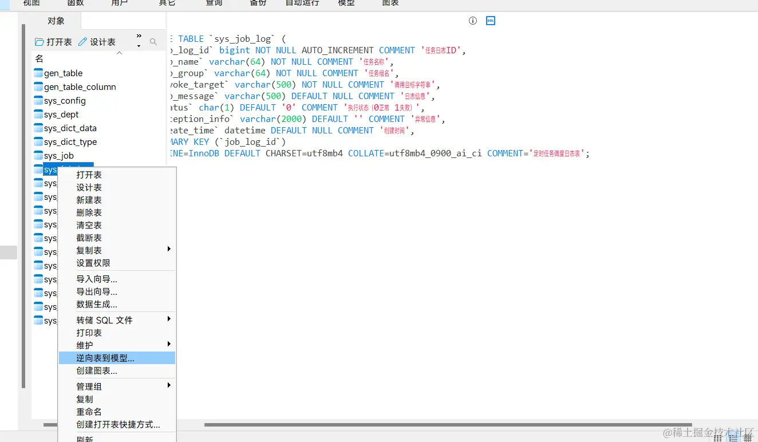Select the gen_table_column table
Image resolution: width=758 pixels, height=442 pixels.
click(75, 87)
